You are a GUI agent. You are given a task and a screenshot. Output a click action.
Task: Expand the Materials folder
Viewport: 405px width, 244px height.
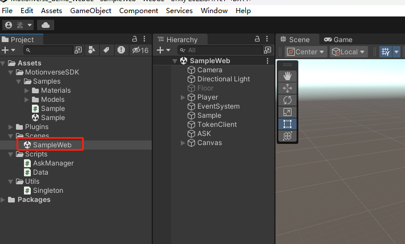coord(26,90)
